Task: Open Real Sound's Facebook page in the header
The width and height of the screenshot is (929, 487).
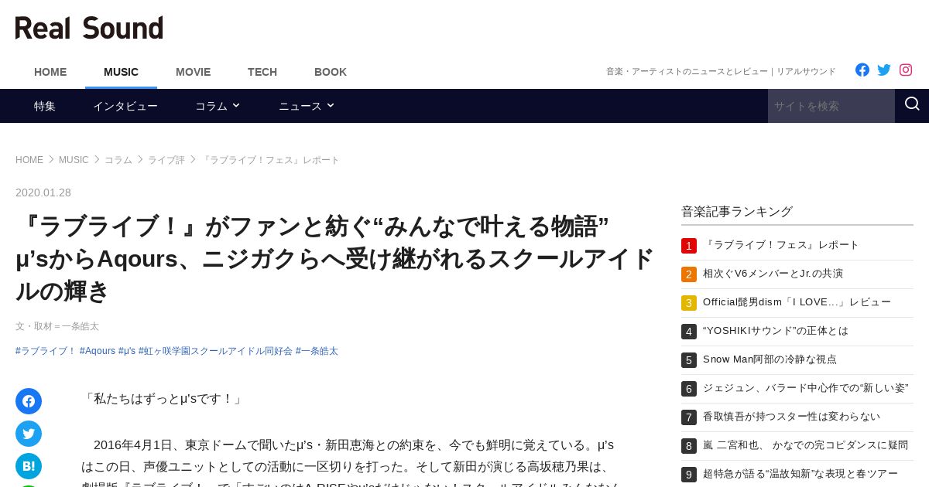Action: pyautogui.click(x=862, y=70)
